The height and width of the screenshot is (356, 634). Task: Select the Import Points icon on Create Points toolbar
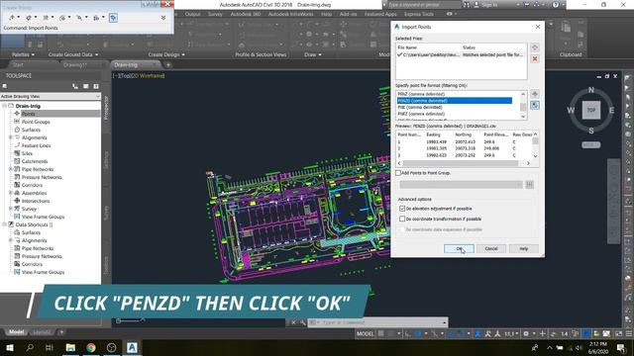[113, 18]
